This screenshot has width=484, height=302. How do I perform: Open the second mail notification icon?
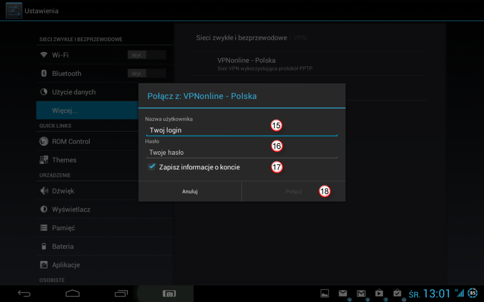(361, 293)
